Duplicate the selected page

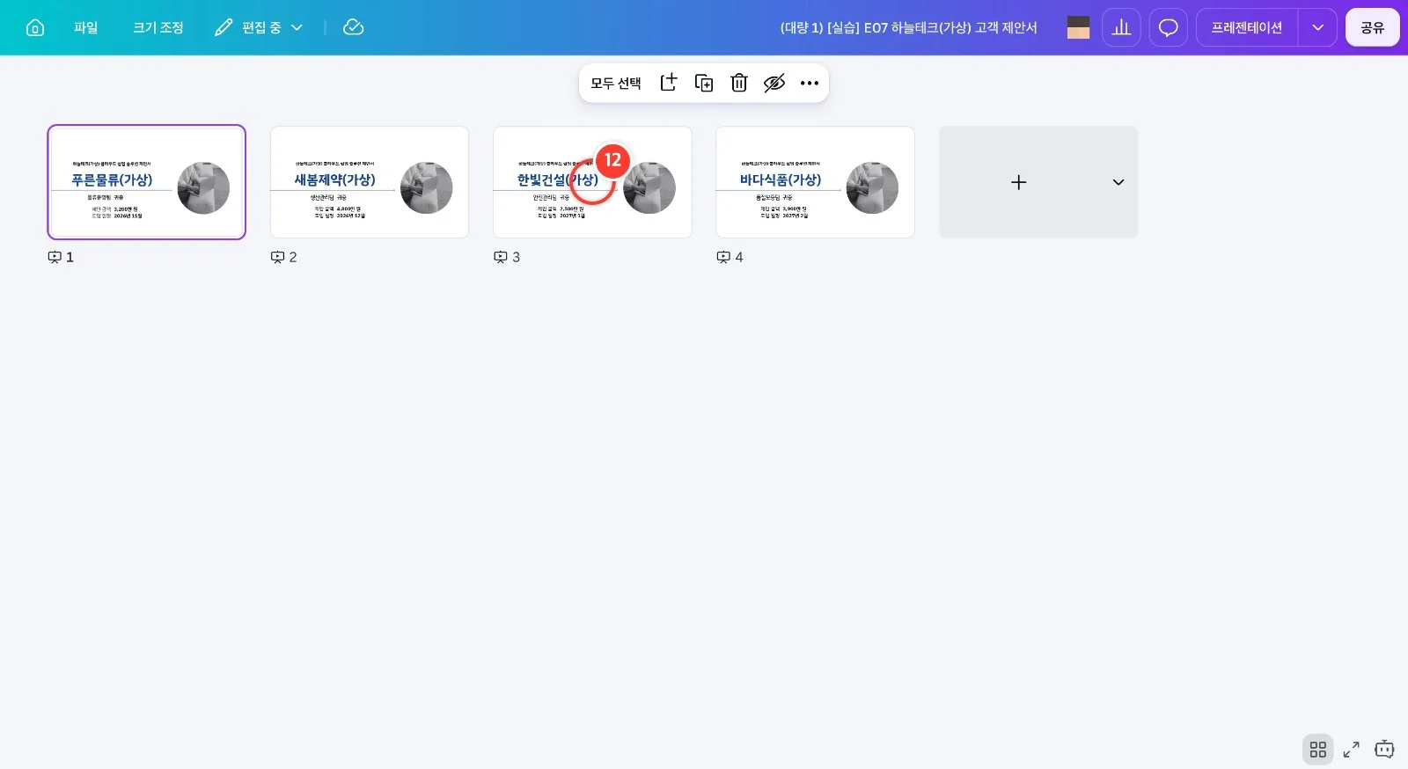click(x=704, y=83)
